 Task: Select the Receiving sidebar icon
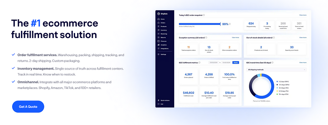coord(158,34)
